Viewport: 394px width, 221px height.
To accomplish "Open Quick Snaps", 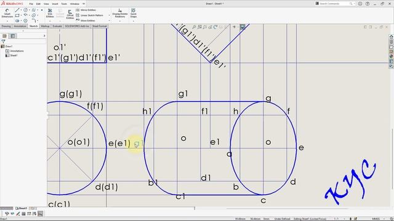I will tap(133, 13).
